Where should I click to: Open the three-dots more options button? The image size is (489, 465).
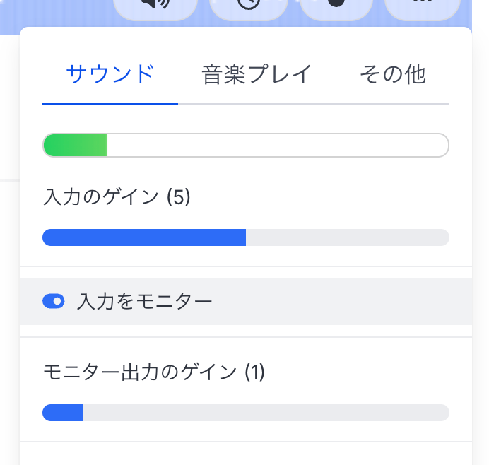tap(423, 8)
